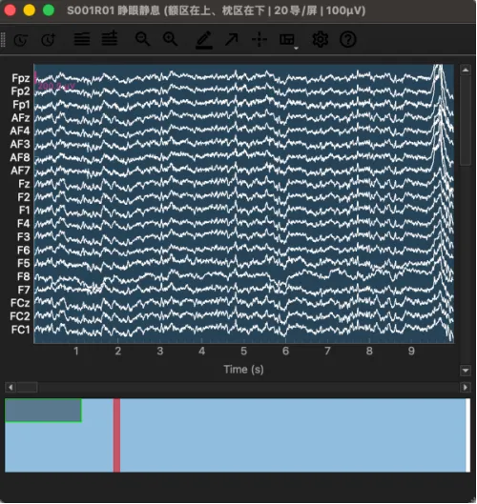
Task: Decrease the displayed time window duration
Action: (x=21, y=40)
